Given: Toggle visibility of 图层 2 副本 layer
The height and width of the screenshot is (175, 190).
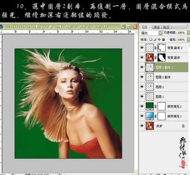Looking at the screenshot, I should click(x=142, y=77).
